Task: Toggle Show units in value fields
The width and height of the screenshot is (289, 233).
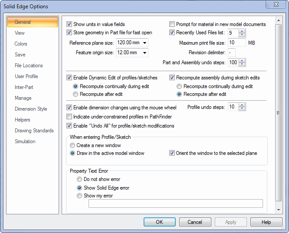Action: pyautogui.click(x=69, y=24)
